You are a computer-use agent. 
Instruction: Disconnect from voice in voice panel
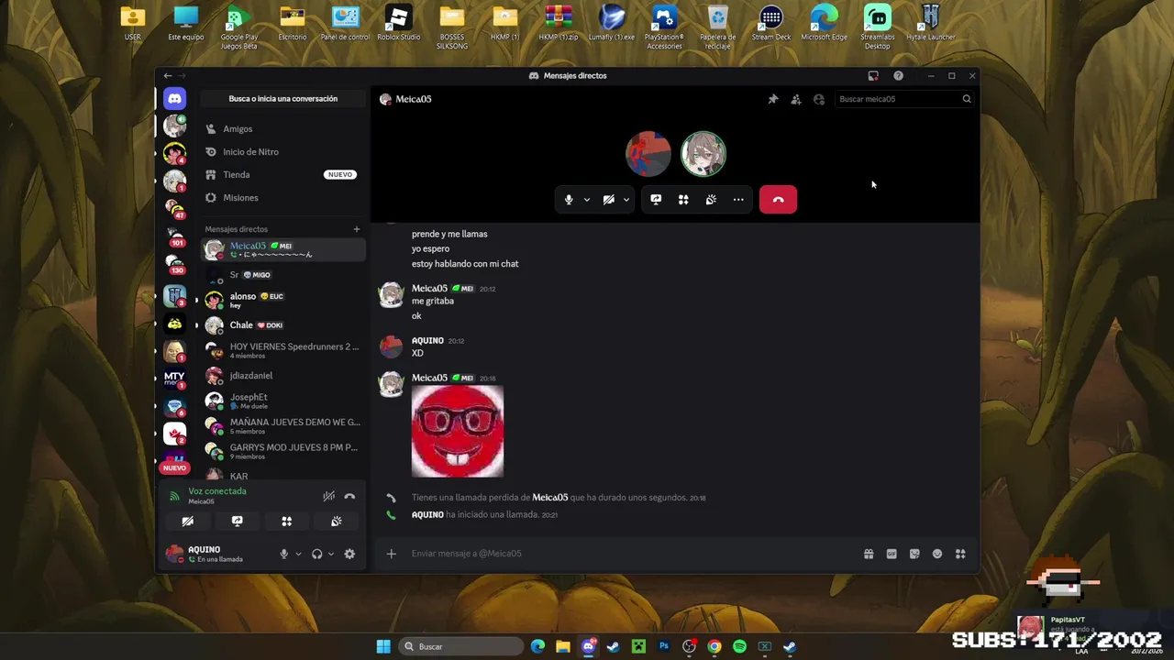(x=349, y=496)
